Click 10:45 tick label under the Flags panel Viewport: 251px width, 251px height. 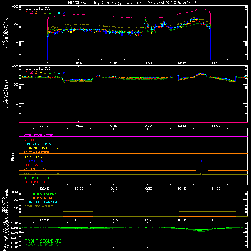pos(182,189)
